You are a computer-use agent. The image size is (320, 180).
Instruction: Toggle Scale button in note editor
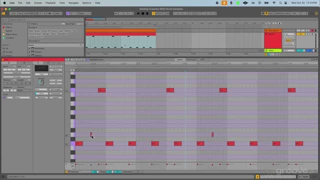81,59
